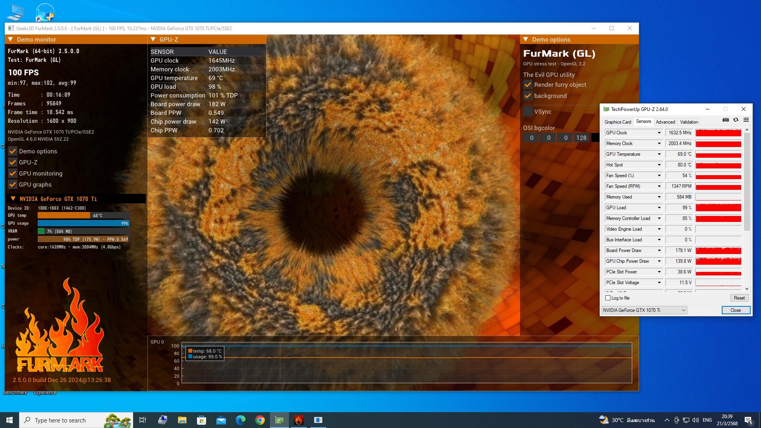Click the computer-with-disk taskbar icon

pos(163,420)
